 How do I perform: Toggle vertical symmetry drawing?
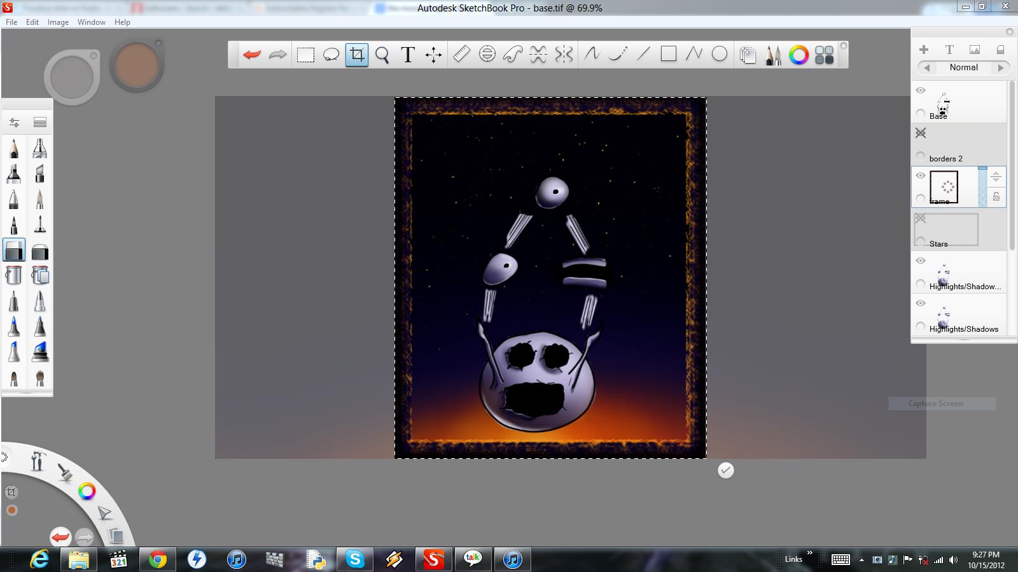click(564, 55)
